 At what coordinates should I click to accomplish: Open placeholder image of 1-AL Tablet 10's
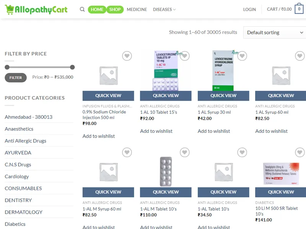tap(224, 172)
